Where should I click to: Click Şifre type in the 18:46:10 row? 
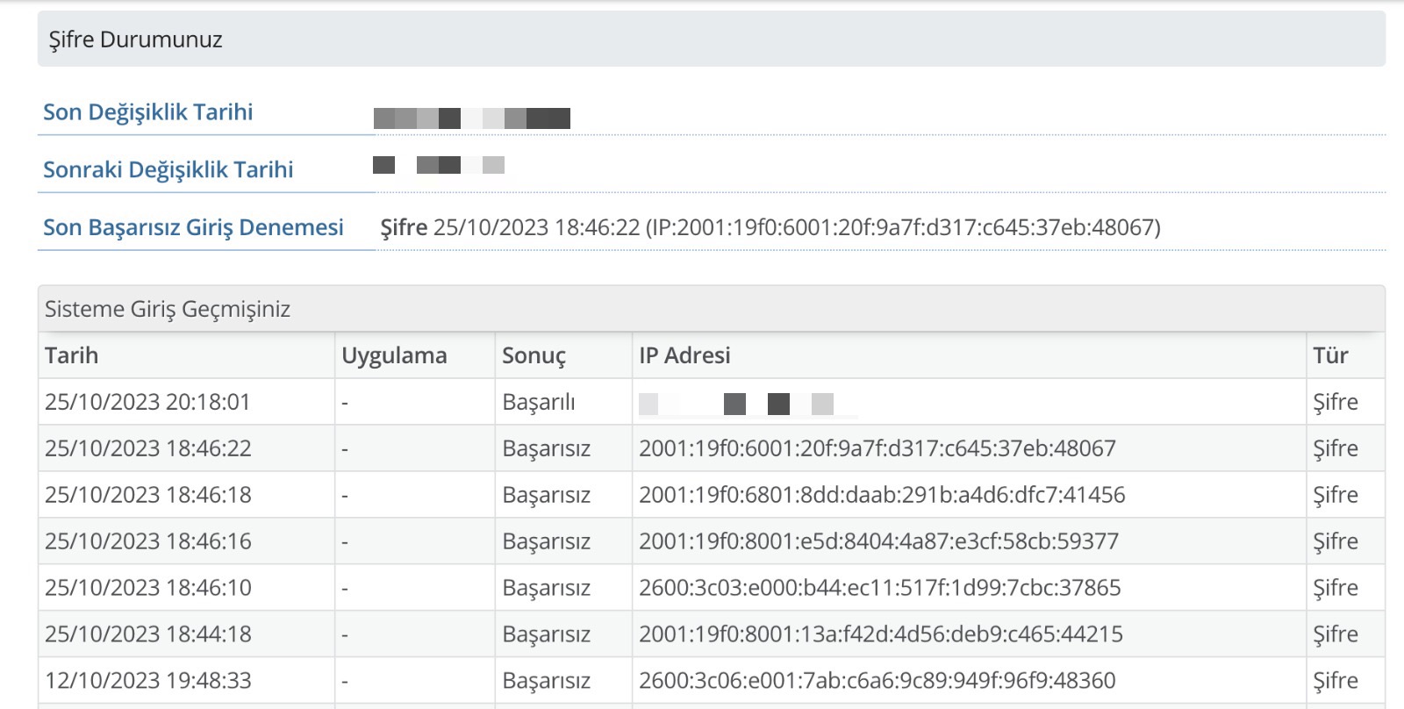point(1336,588)
